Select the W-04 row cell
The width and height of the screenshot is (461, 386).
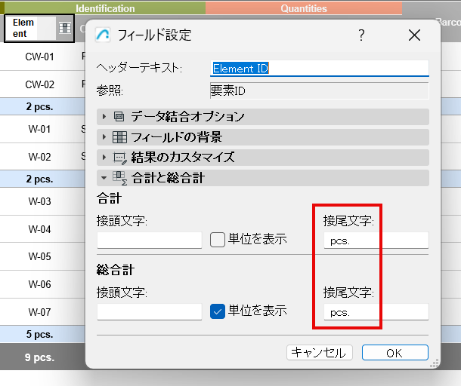coord(40,228)
